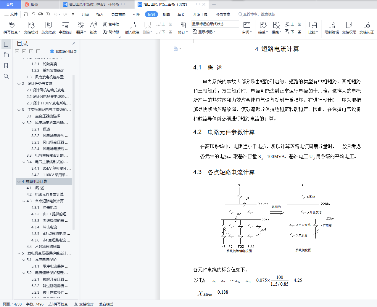The width and height of the screenshot is (377, 307).
Task: Collapse the 5.1 零序电流保护 node
Action: click(x=24, y=260)
